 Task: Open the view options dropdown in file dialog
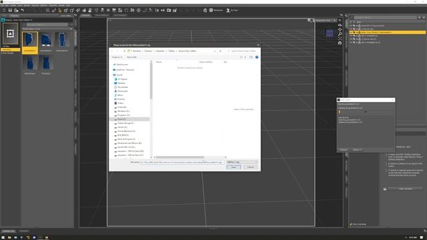pos(246,57)
